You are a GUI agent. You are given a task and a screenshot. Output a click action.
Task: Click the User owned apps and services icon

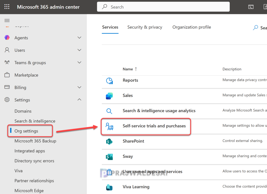tap(109, 172)
